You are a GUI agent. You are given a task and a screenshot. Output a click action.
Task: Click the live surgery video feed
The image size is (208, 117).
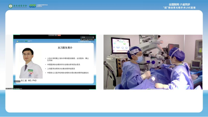(153, 62)
